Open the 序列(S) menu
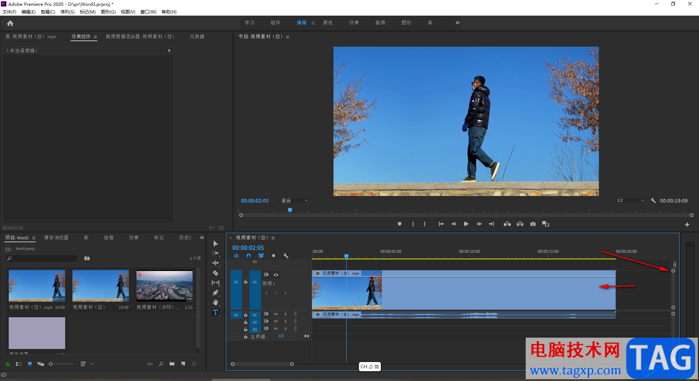The width and height of the screenshot is (699, 381). pyautogui.click(x=67, y=12)
